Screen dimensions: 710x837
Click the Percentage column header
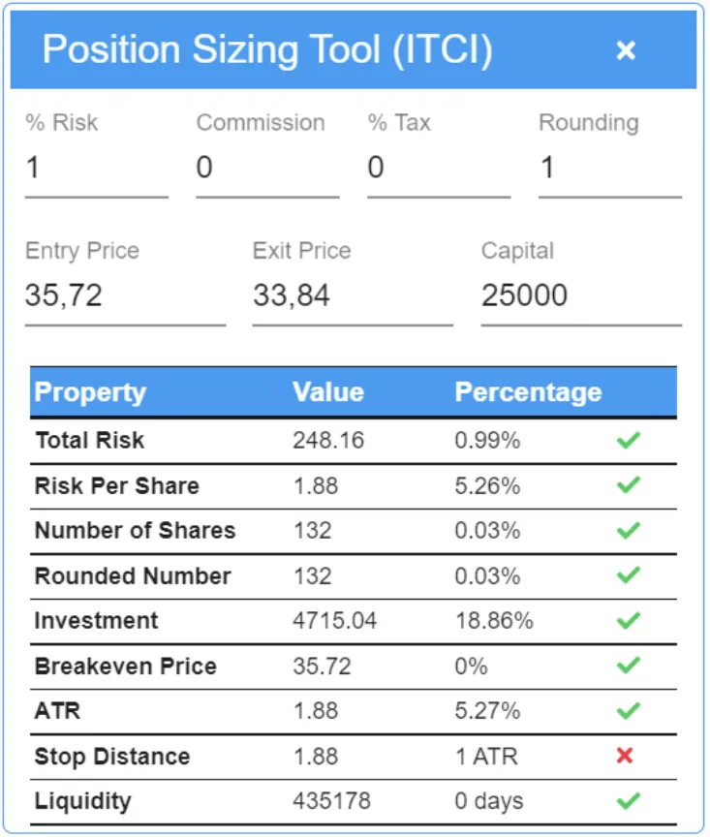click(x=528, y=392)
